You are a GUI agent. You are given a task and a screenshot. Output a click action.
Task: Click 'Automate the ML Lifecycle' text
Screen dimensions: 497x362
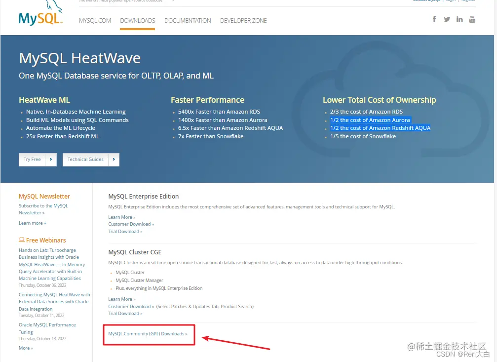coord(61,128)
